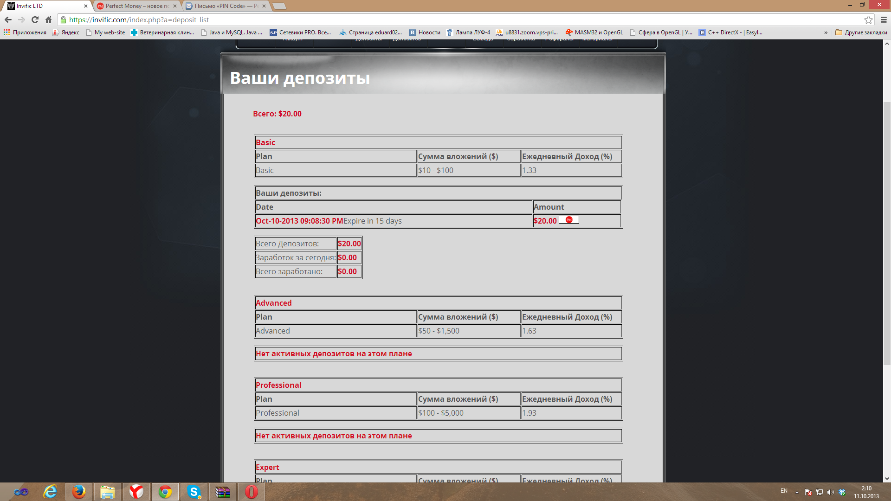Go to browser home page
The width and height of the screenshot is (891, 501).
pos(48,19)
